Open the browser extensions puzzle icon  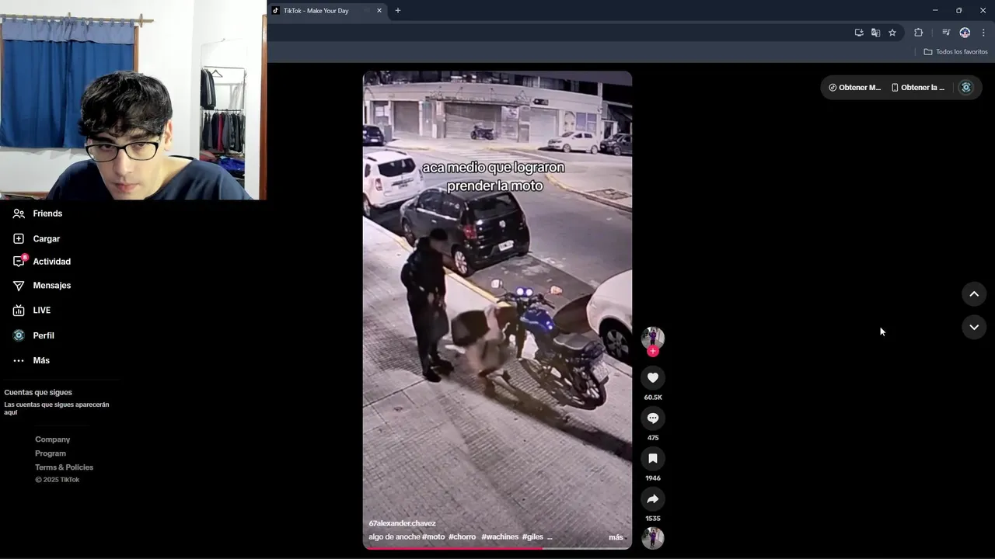point(919,33)
